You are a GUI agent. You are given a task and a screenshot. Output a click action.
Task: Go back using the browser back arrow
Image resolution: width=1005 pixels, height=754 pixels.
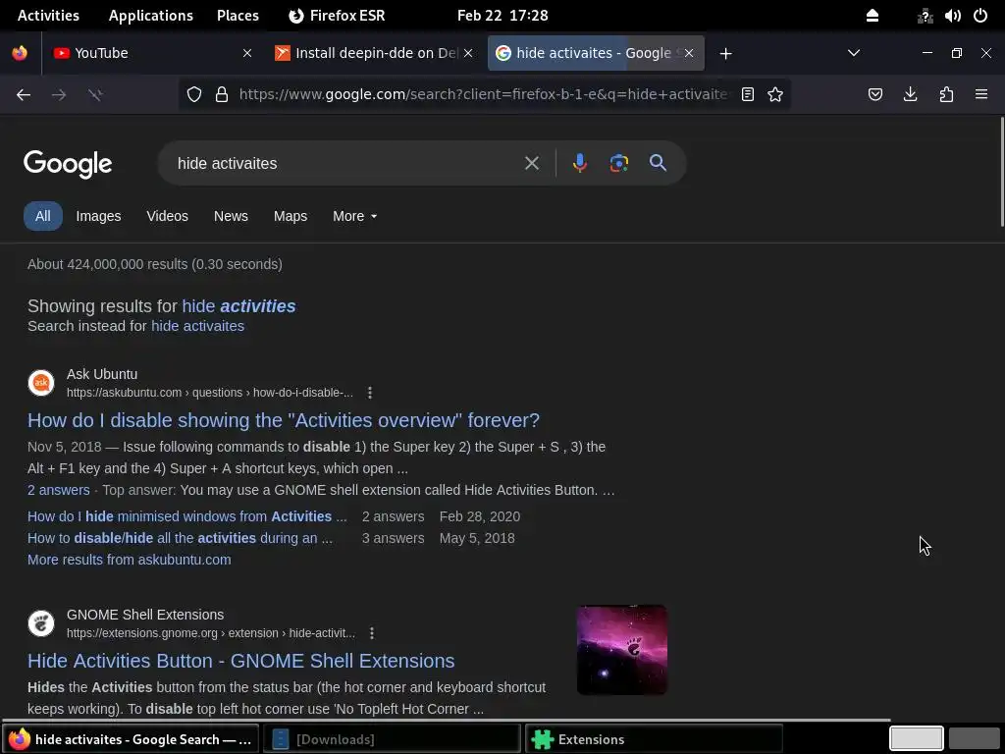[24, 95]
